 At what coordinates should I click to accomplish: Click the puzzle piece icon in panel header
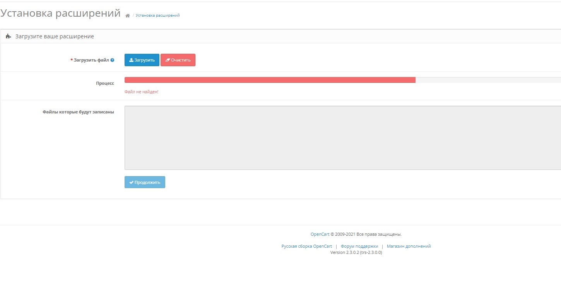9,36
